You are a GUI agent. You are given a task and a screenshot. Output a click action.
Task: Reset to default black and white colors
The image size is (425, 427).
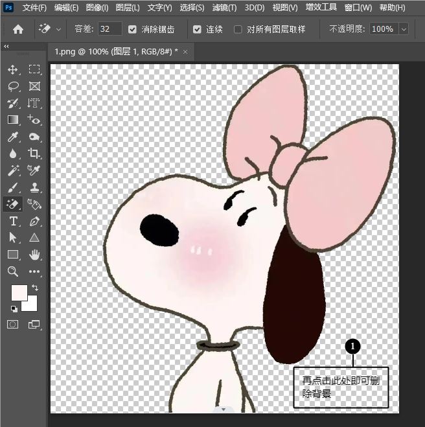pos(14,309)
